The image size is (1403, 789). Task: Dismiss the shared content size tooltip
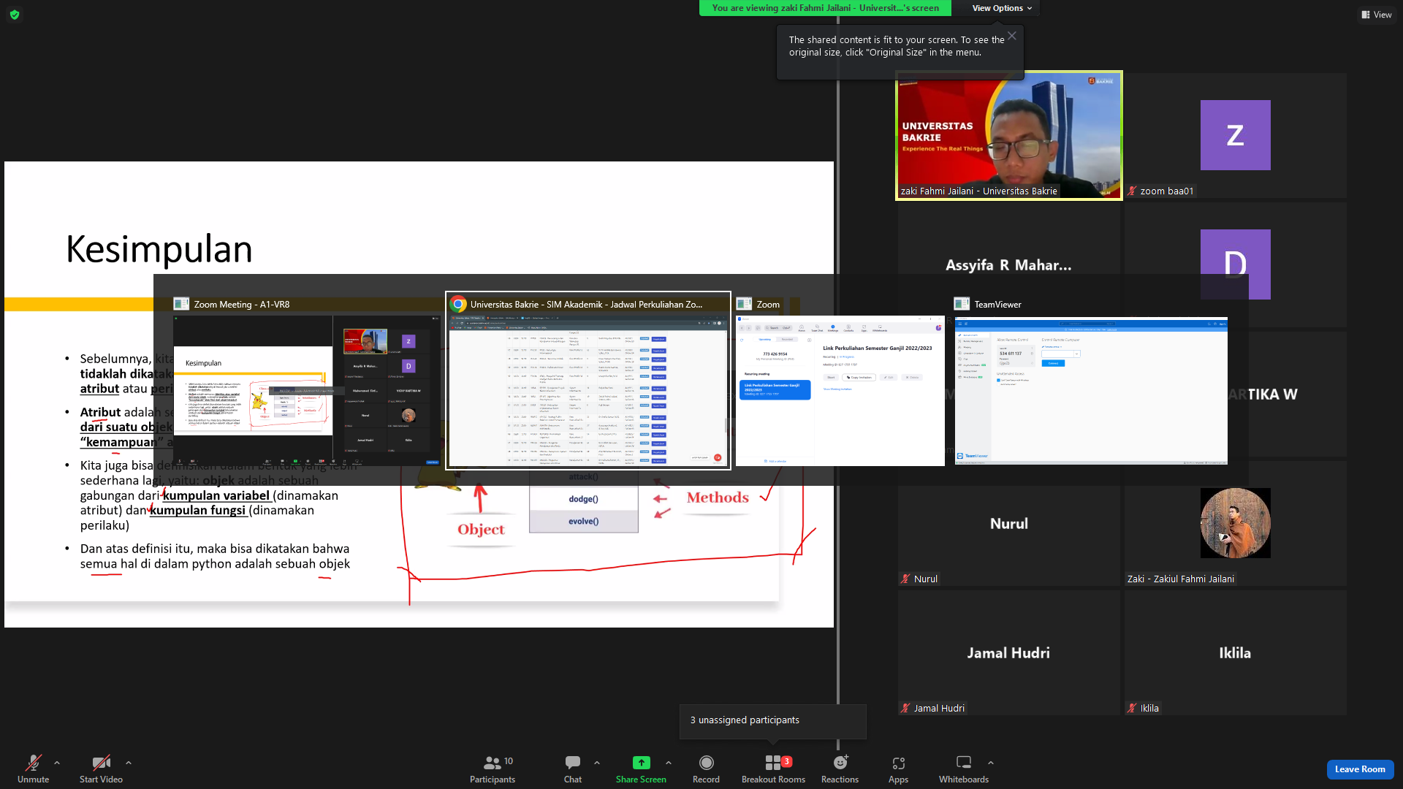tap(1012, 36)
